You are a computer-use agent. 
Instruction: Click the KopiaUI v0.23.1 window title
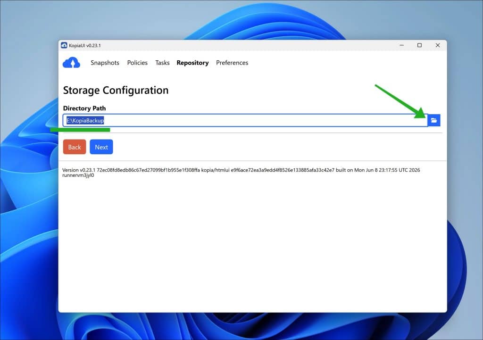[x=85, y=45]
